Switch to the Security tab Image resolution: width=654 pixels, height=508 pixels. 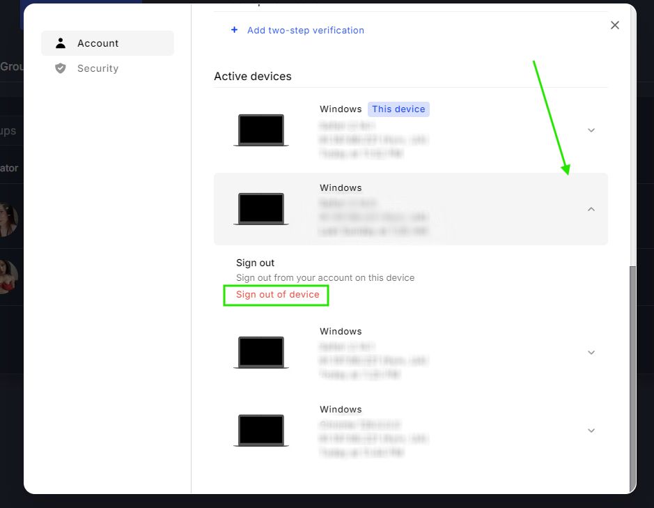coord(98,68)
